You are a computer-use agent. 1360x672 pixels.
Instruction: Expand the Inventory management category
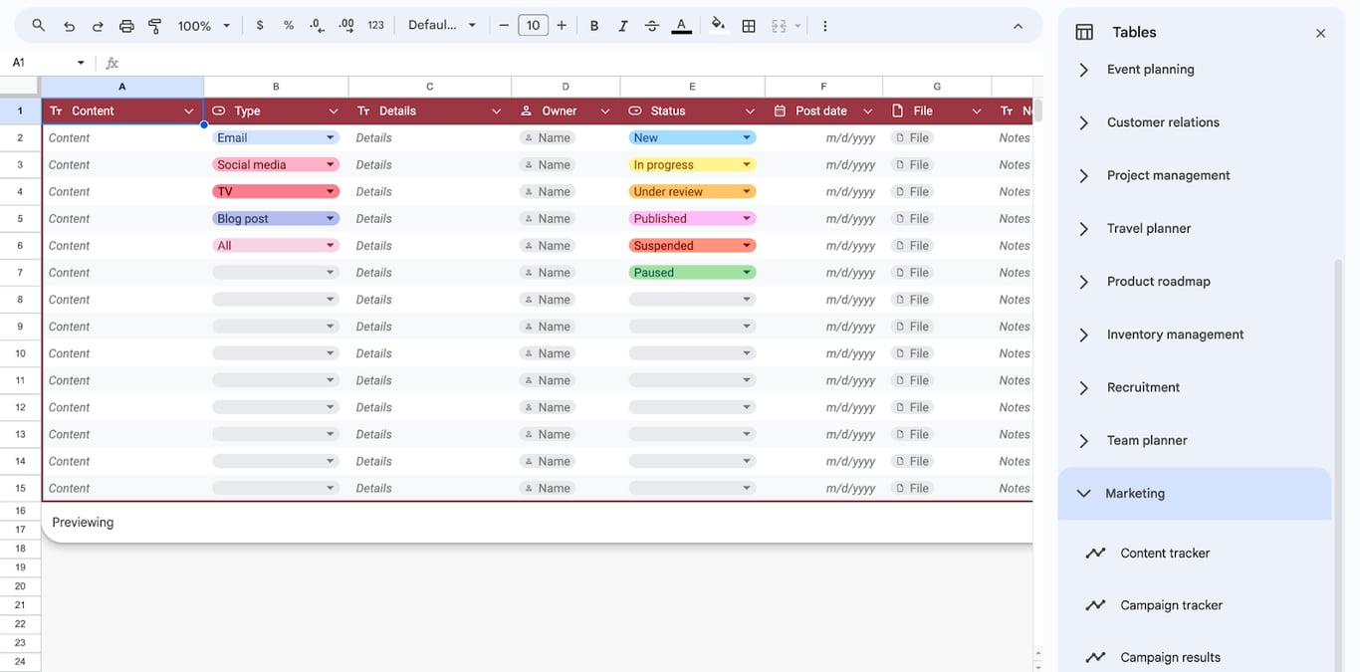tap(1084, 335)
